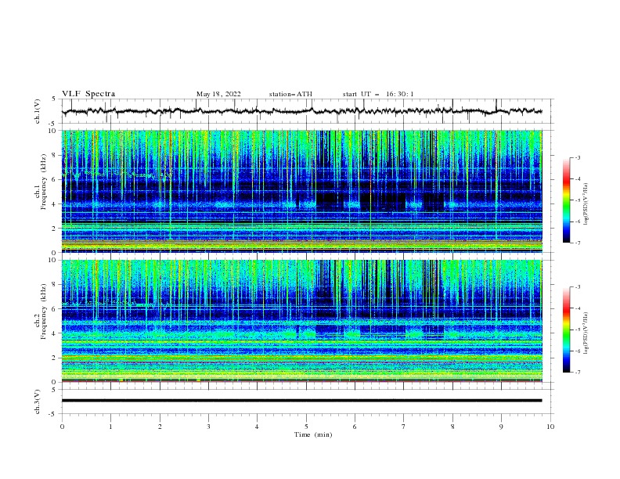Click the "9" minute tick on Time axis

coord(502,427)
